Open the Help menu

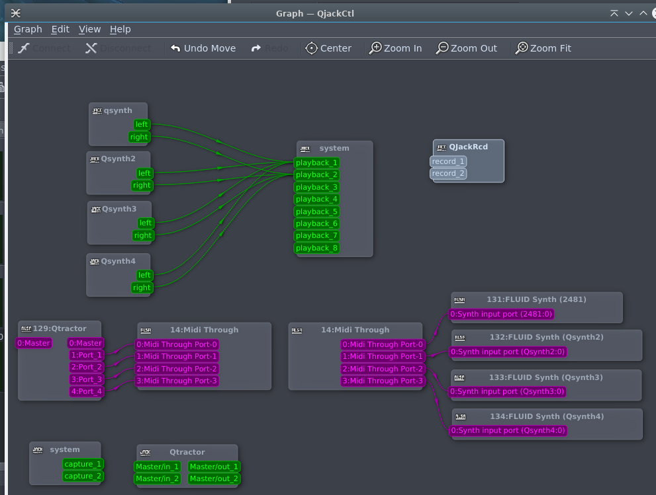pos(120,29)
